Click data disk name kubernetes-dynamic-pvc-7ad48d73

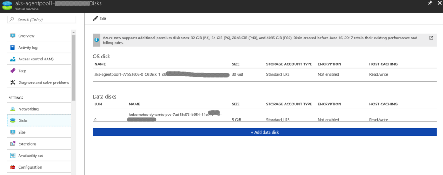click(x=175, y=115)
